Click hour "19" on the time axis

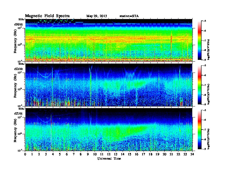[157, 154]
